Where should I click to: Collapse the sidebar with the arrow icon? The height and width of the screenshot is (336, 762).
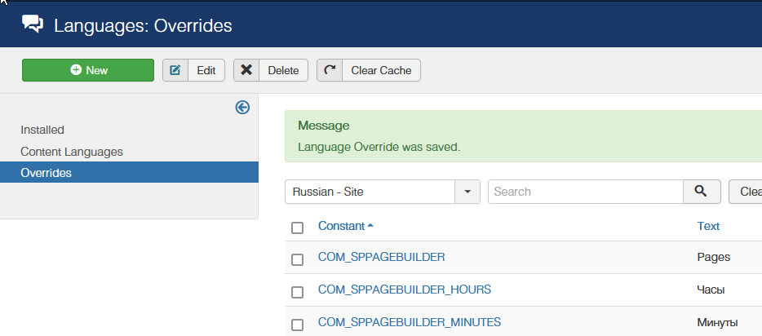coord(242,107)
